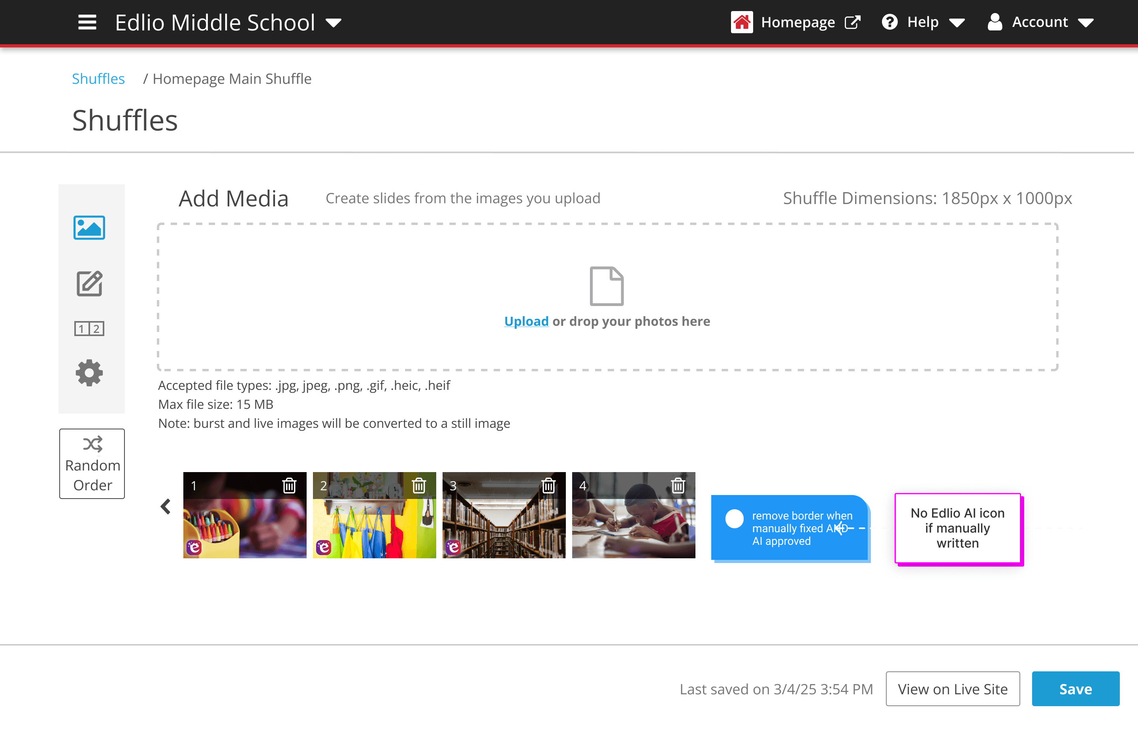The height and width of the screenshot is (737, 1138).
Task: Toggle the Random Order button
Action: [x=92, y=464]
